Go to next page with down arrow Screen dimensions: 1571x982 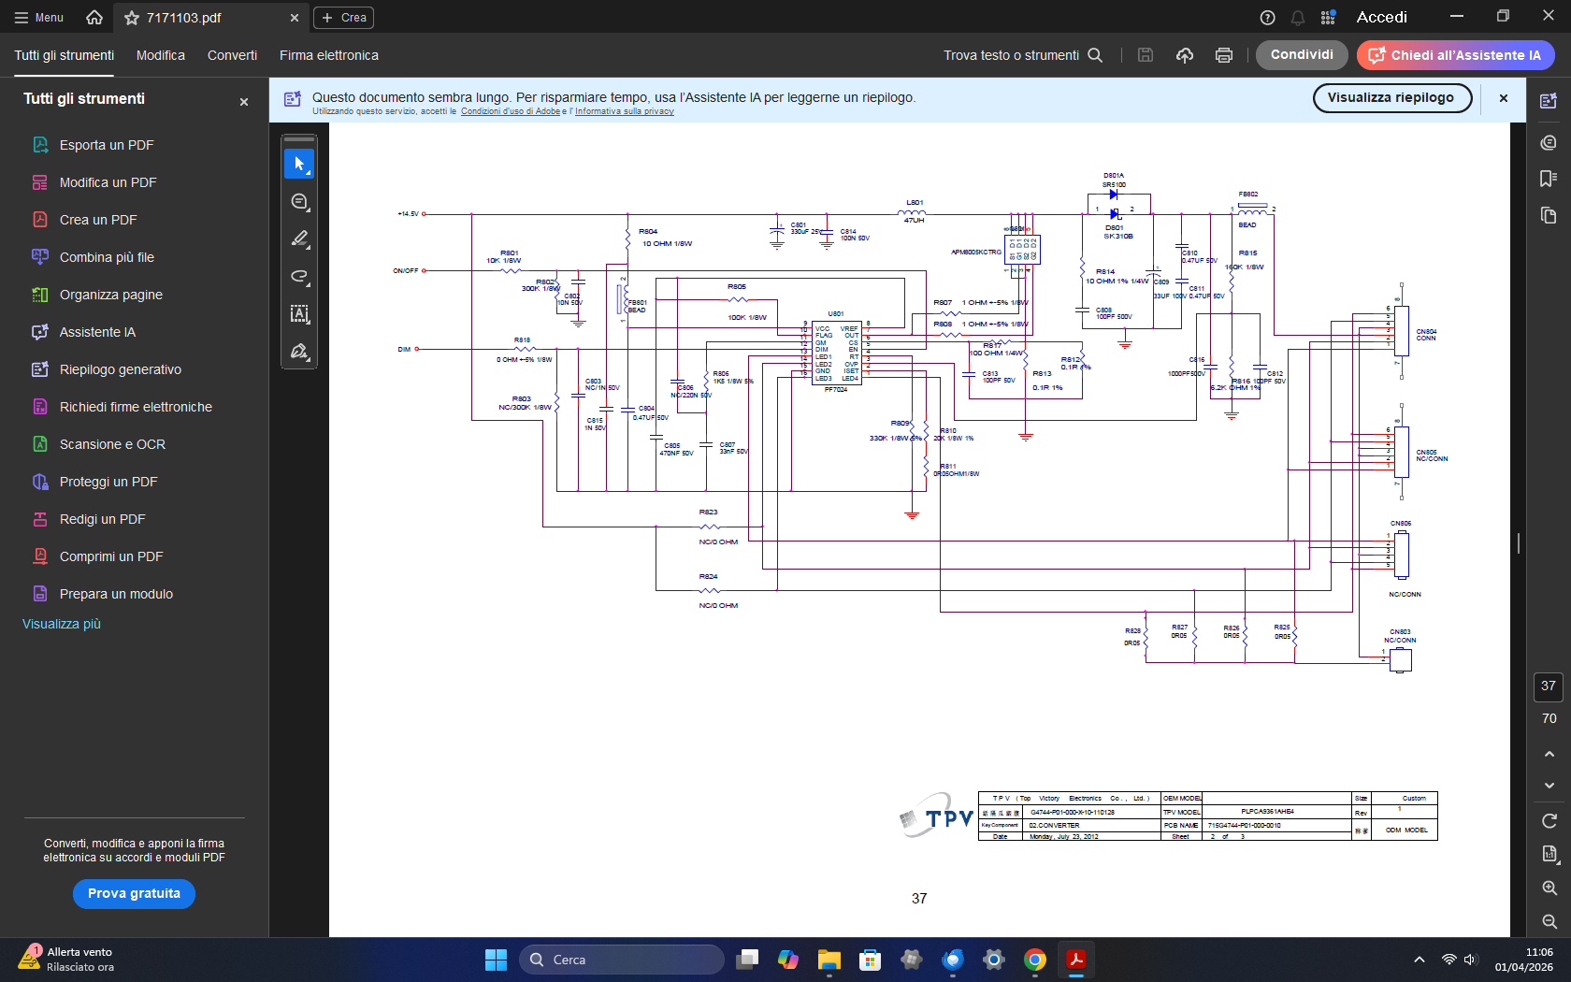1549,786
